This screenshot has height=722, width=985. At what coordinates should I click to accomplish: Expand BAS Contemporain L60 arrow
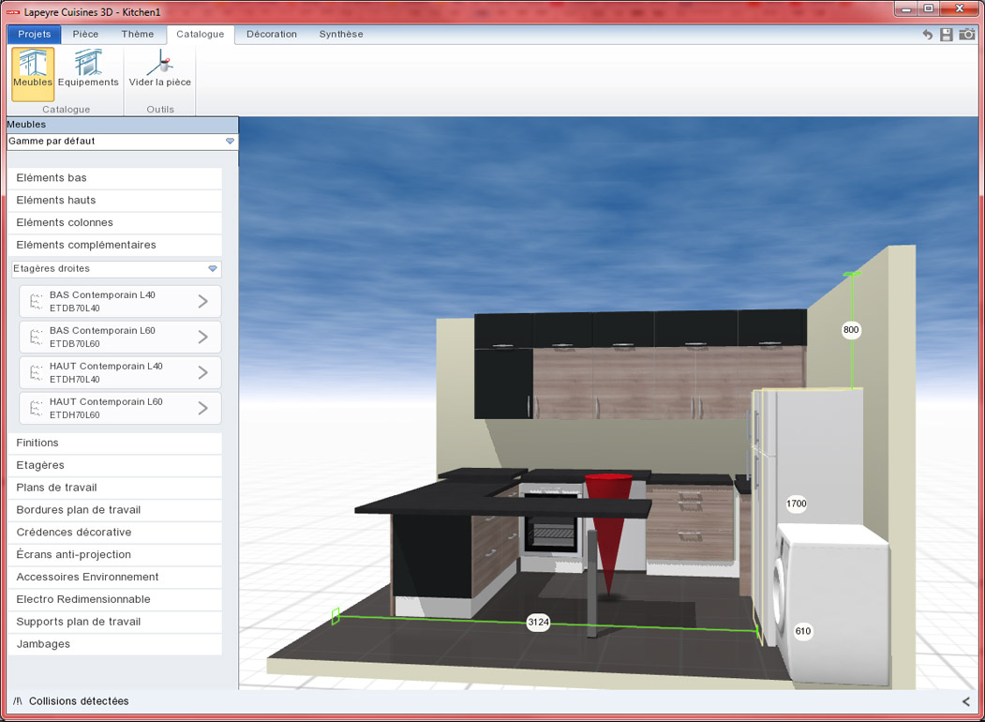point(203,338)
